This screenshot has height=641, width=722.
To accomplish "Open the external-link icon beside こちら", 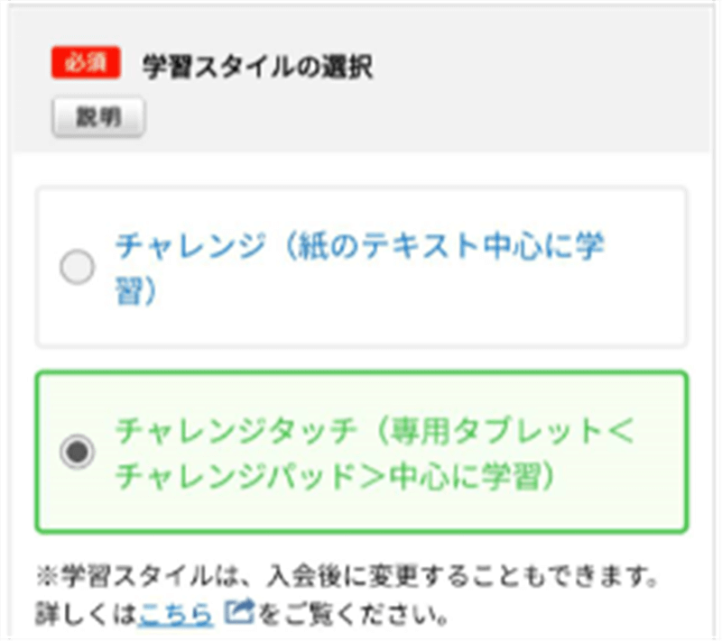I will [x=239, y=611].
